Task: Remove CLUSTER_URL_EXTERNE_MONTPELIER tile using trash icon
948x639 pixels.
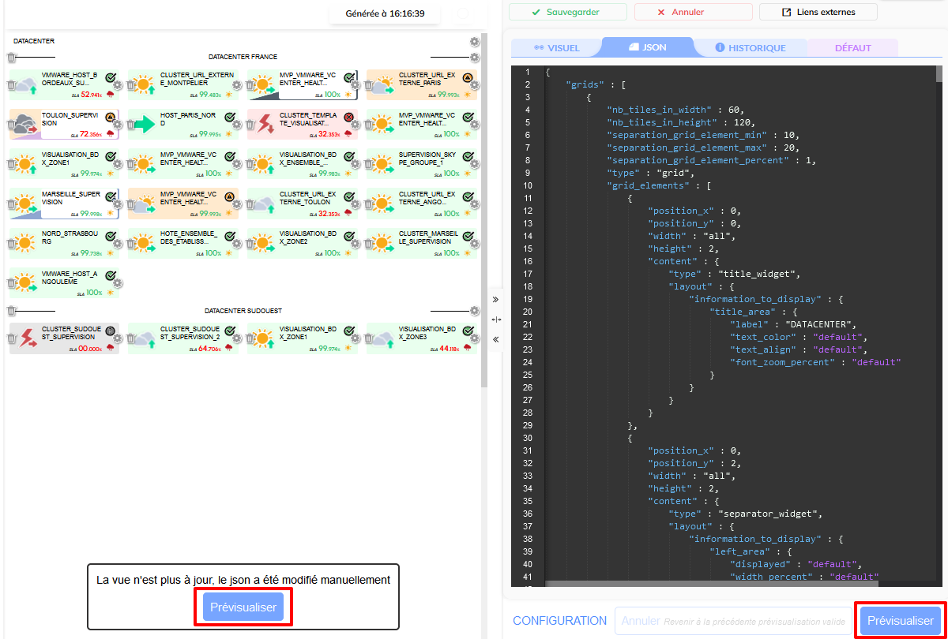Action: 131,85
